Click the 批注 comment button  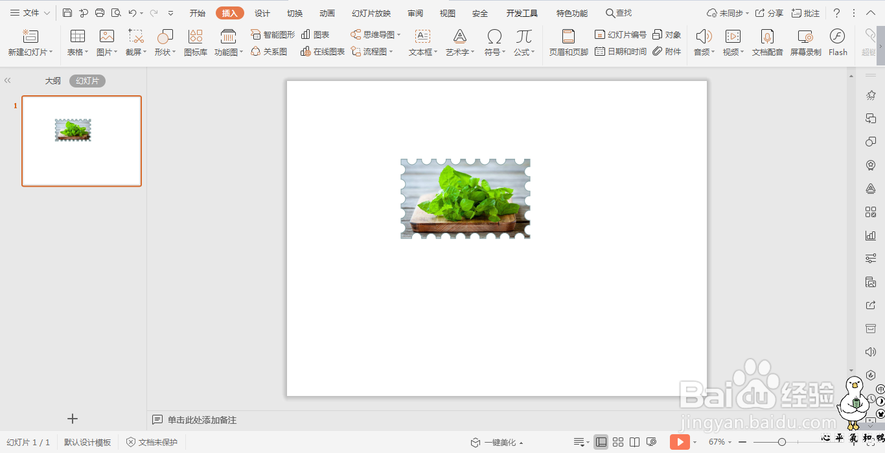coord(805,13)
